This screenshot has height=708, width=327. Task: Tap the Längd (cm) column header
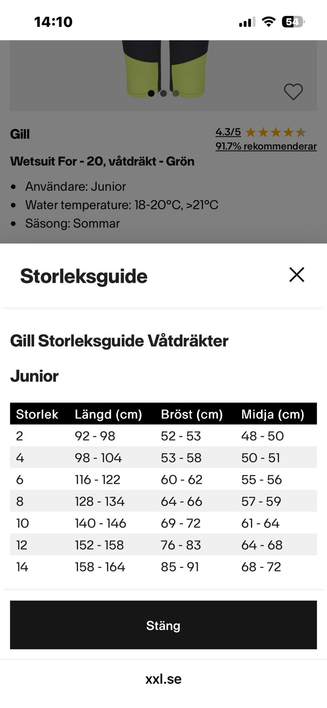tap(108, 414)
